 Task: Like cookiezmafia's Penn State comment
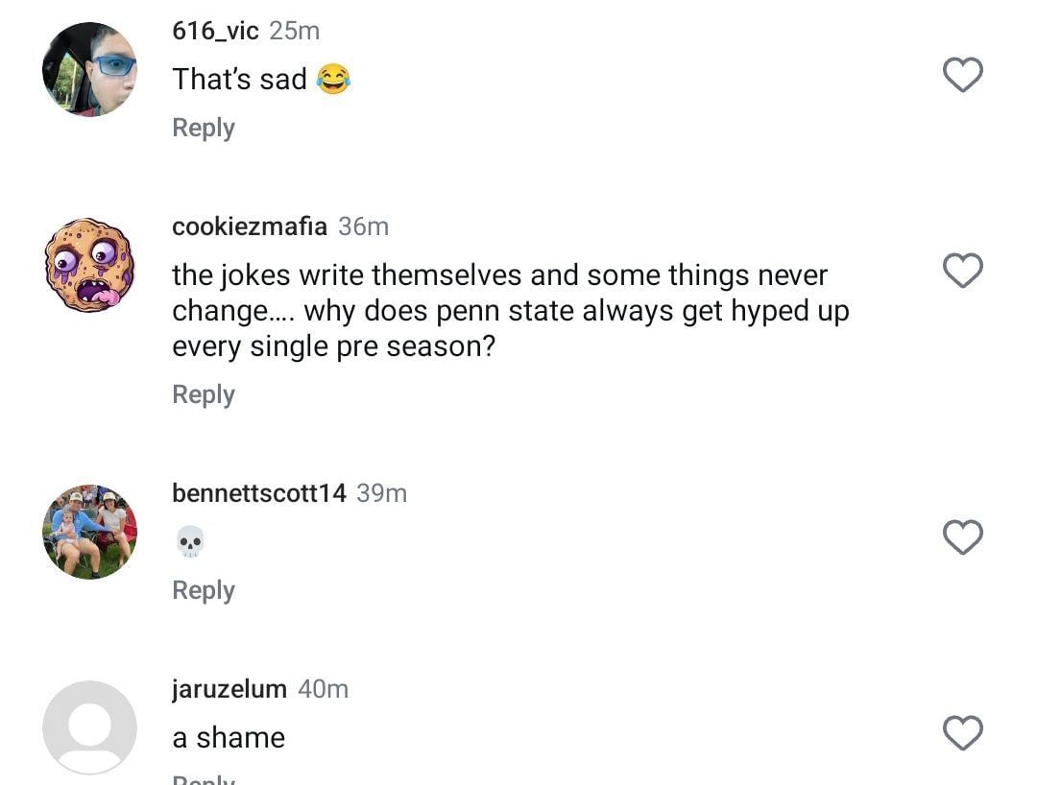[x=962, y=271]
